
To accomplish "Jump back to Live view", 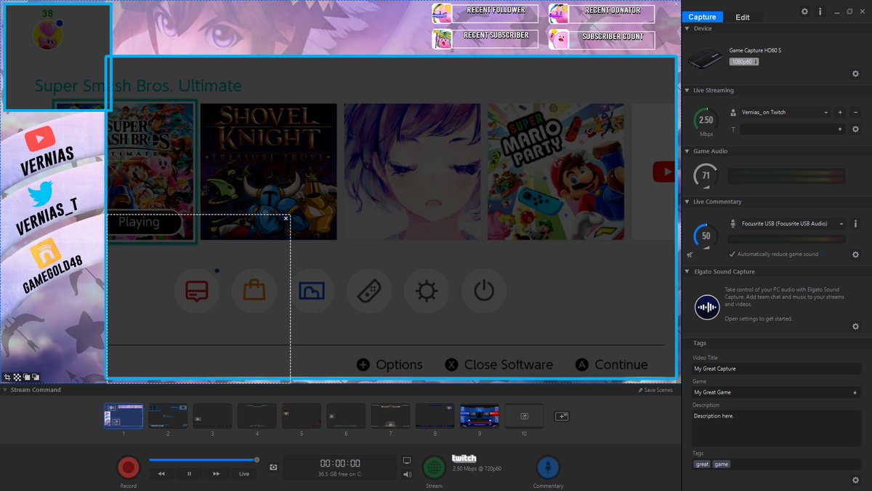I will click(x=244, y=474).
